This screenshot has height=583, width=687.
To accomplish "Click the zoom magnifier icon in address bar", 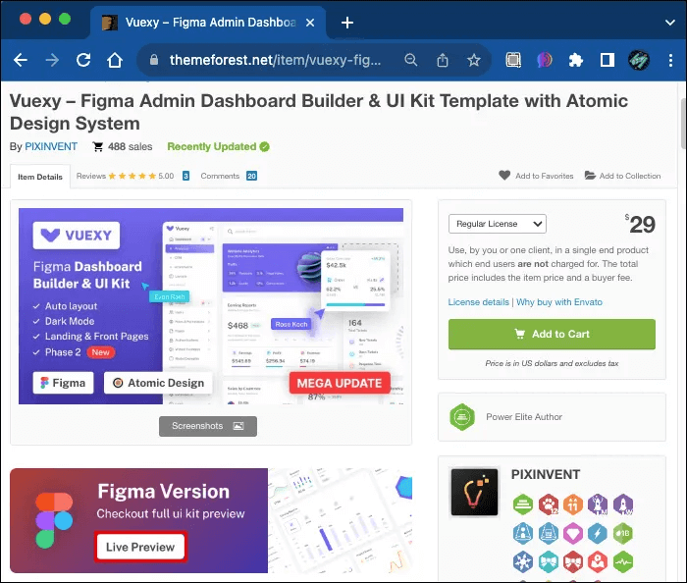I will [x=410, y=60].
